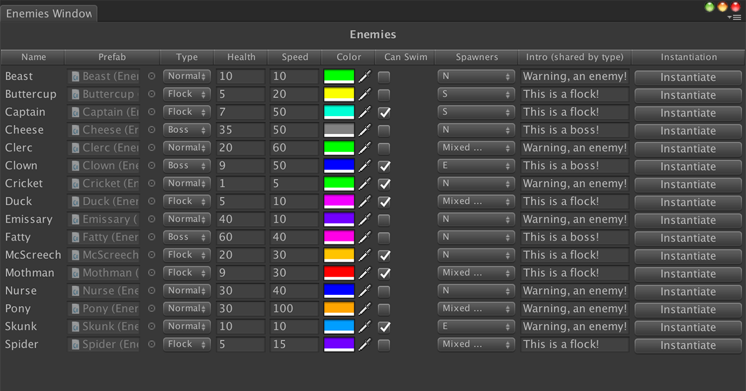Click Cricket's Health input field
This screenshot has width=746, height=391.
pyautogui.click(x=240, y=183)
